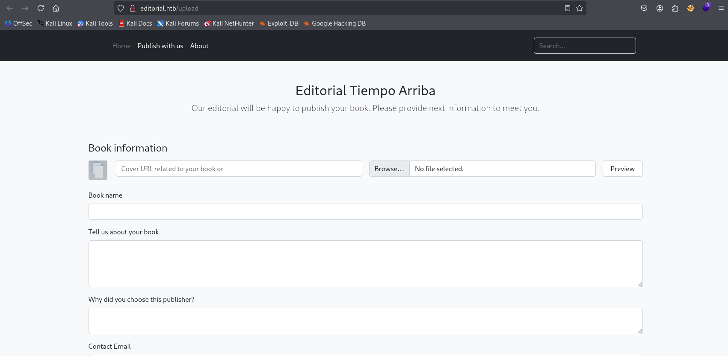This screenshot has height=356, width=728.
Task: Click the Preview button
Action: tap(622, 169)
